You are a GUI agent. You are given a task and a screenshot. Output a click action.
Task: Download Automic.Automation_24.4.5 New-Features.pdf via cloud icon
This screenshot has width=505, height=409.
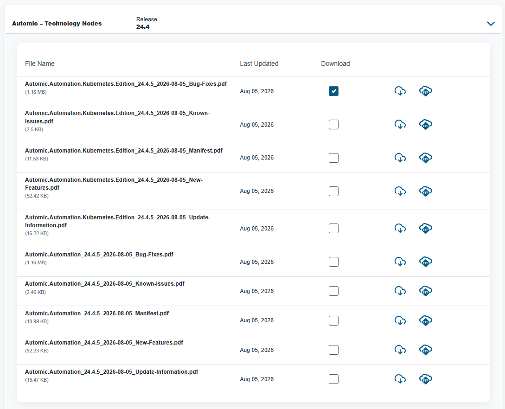(x=400, y=350)
